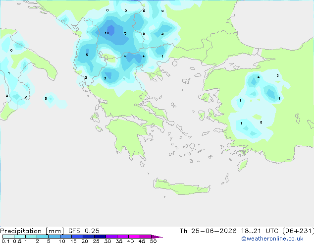Click the date 'Th 25-06-2026'
The image size is (314, 243).
(x=208, y=231)
